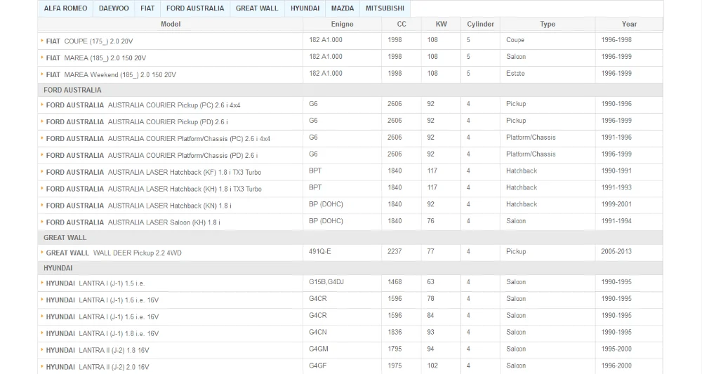This screenshot has height=374, width=702.
Task: Click the Enigne column header
Action: 342,24
